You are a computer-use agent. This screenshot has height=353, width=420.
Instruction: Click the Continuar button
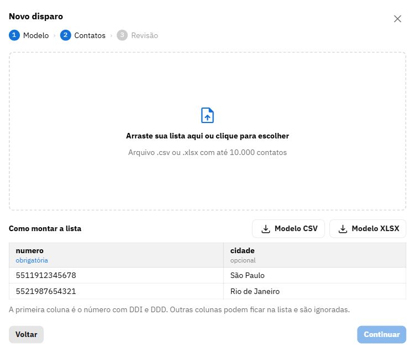point(382,335)
